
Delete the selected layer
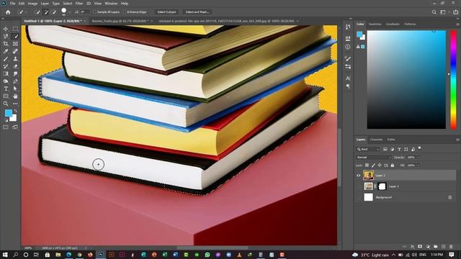click(451, 247)
